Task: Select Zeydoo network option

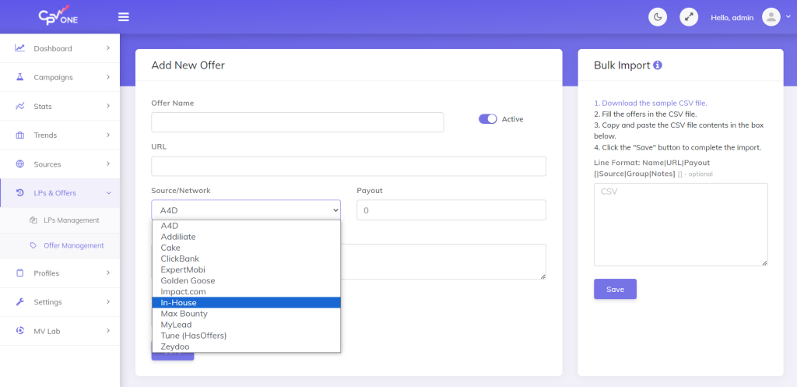Action: click(x=246, y=347)
